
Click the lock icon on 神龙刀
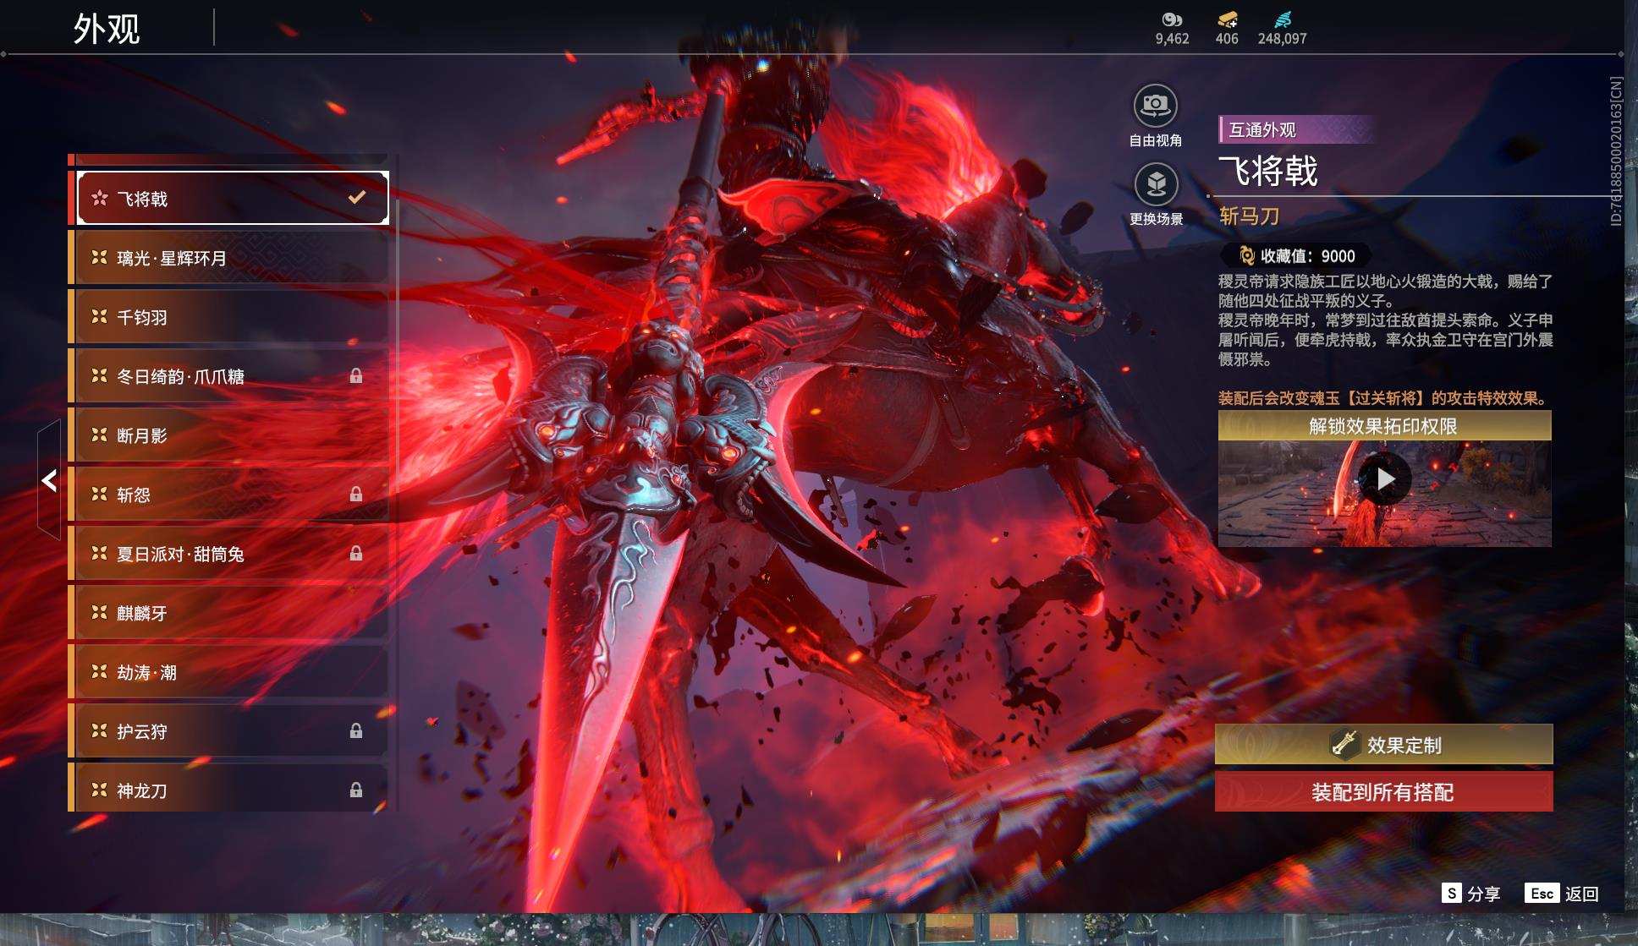coord(356,790)
